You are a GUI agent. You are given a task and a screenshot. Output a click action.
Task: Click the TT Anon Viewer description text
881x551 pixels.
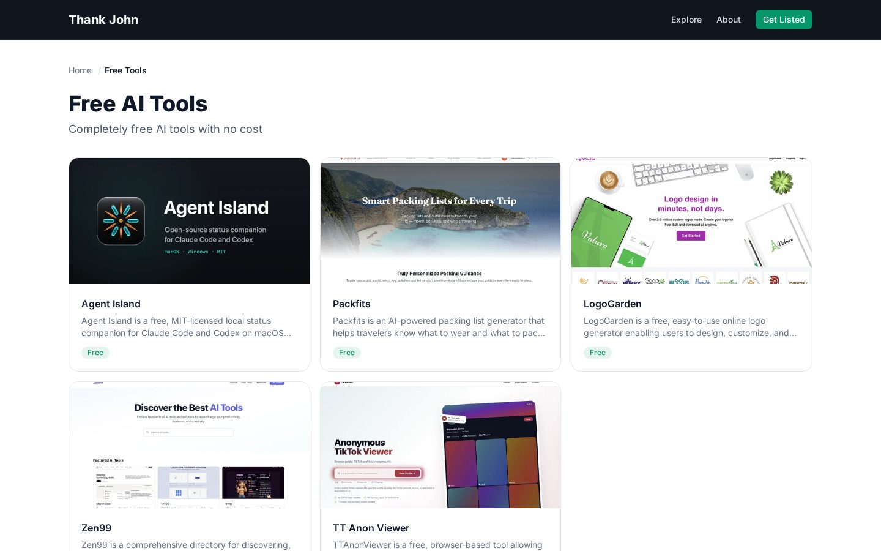437,545
